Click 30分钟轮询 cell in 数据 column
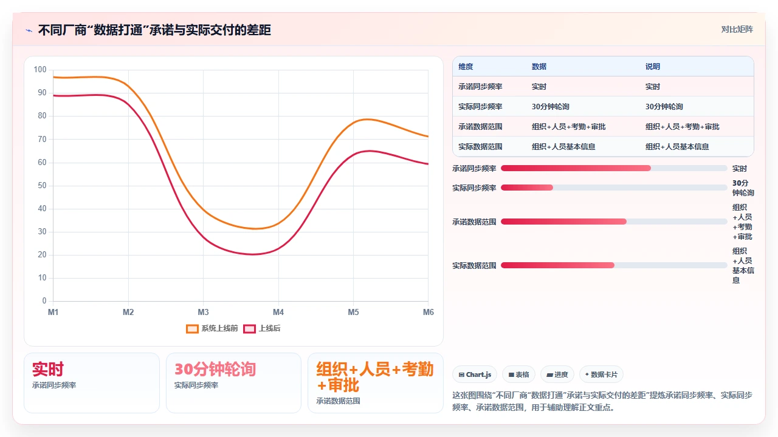 [550, 107]
